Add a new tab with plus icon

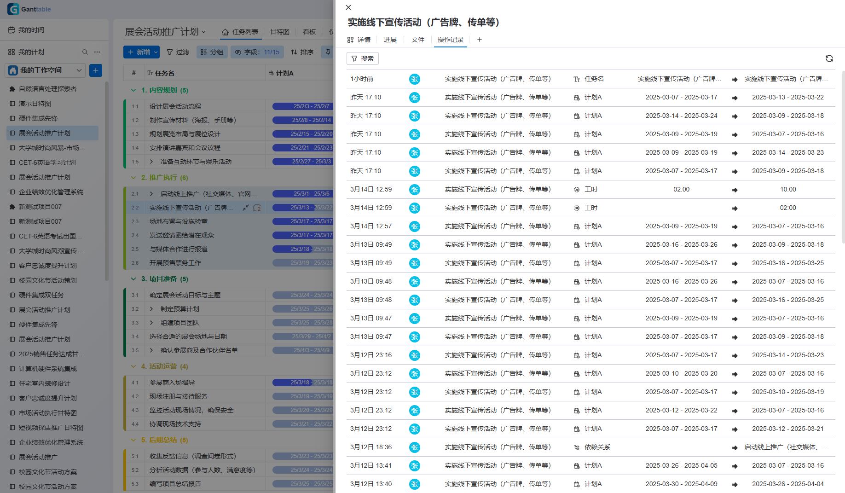pos(479,40)
